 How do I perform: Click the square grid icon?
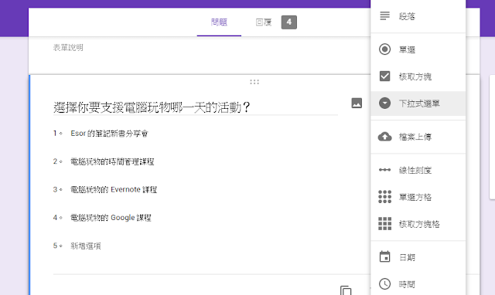pyautogui.click(x=385, y=224)
